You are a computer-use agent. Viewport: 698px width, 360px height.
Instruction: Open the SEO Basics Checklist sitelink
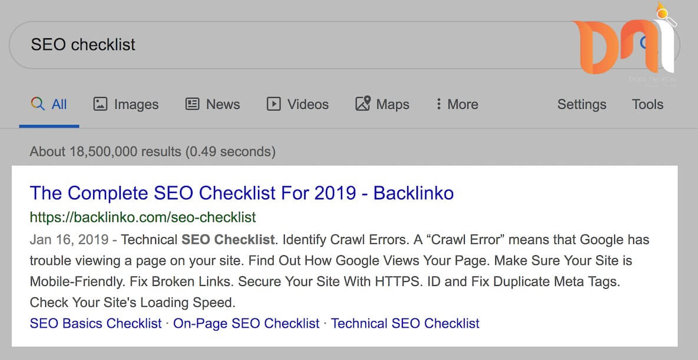95,323
